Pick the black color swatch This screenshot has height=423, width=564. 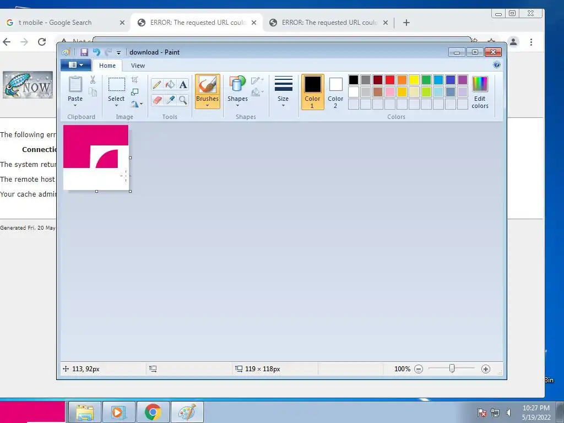coord(354,80)
